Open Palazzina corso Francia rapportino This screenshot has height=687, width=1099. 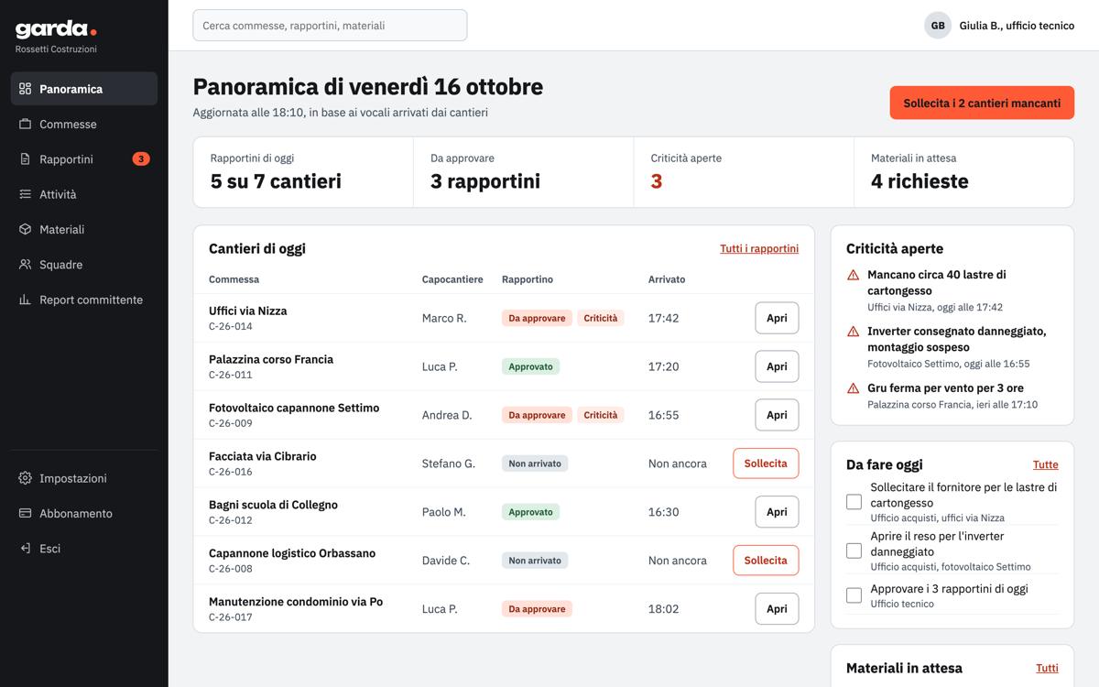(x=777, y=366)
